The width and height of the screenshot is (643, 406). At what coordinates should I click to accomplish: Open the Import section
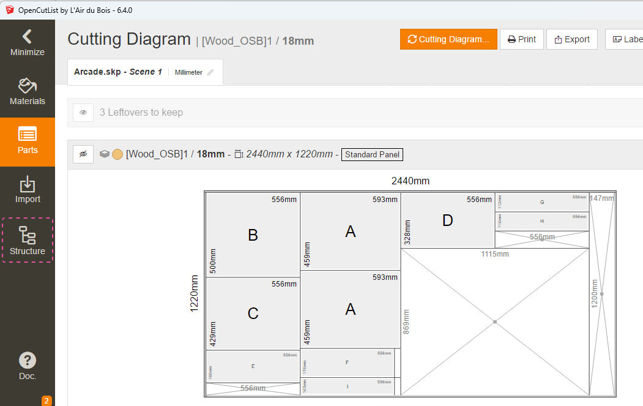coord(28,190)
